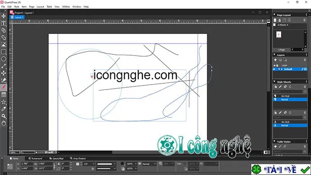This screenshot has width=311, height=175.
Task: Select the Line tool
Action: click(4, 66)
